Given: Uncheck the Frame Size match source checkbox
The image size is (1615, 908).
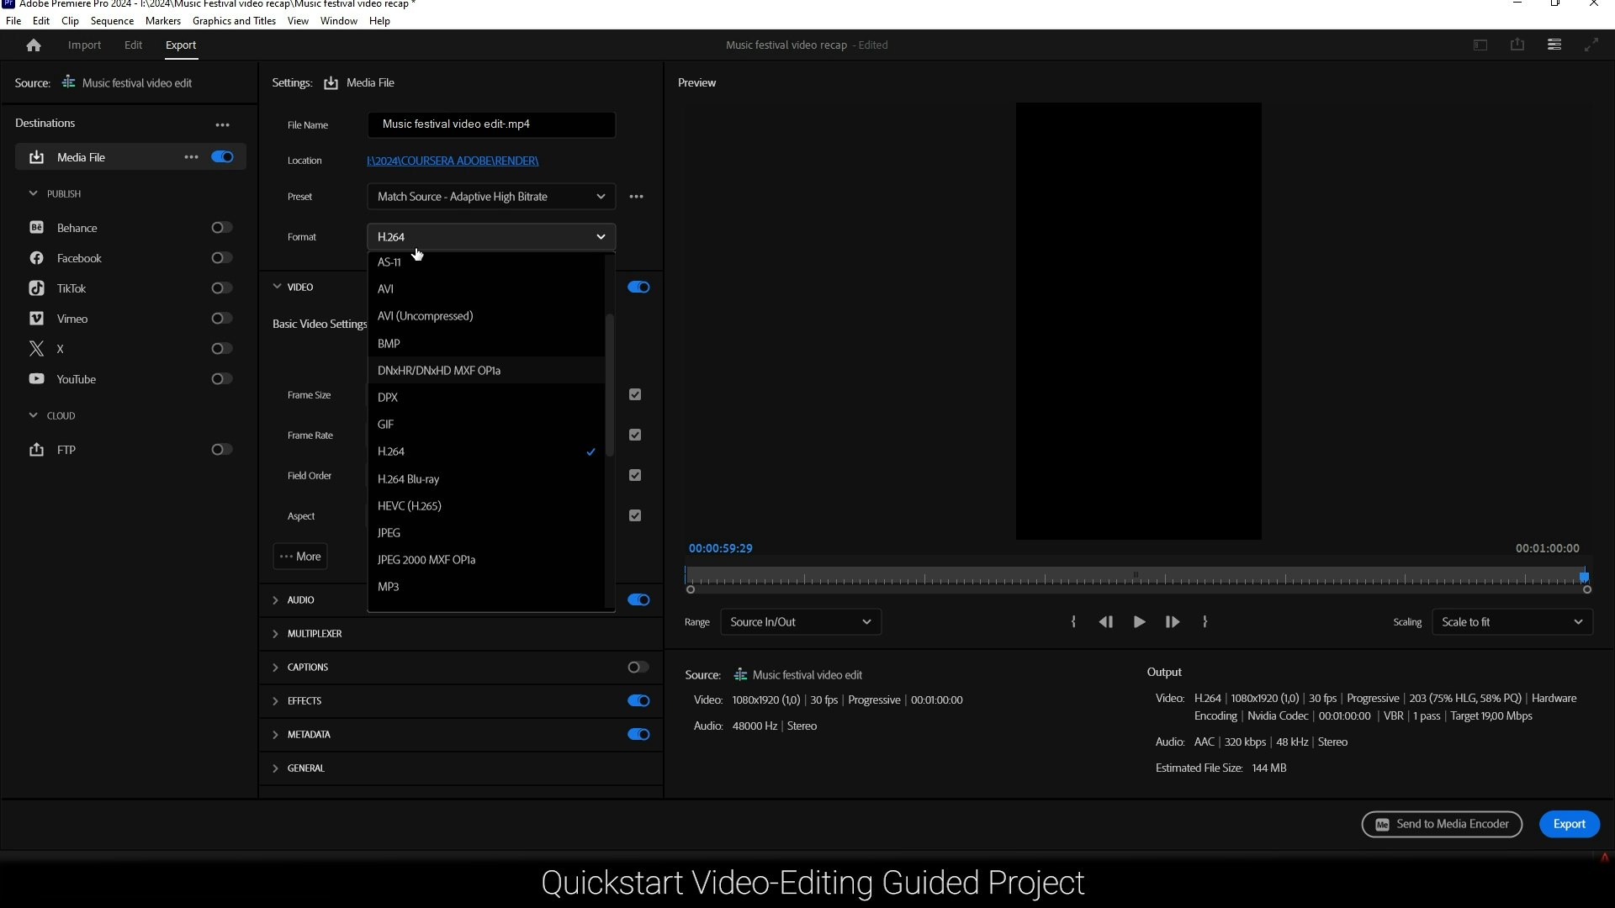Looking at the screenshot, I should pyautogui.click(x=635, y=395).
